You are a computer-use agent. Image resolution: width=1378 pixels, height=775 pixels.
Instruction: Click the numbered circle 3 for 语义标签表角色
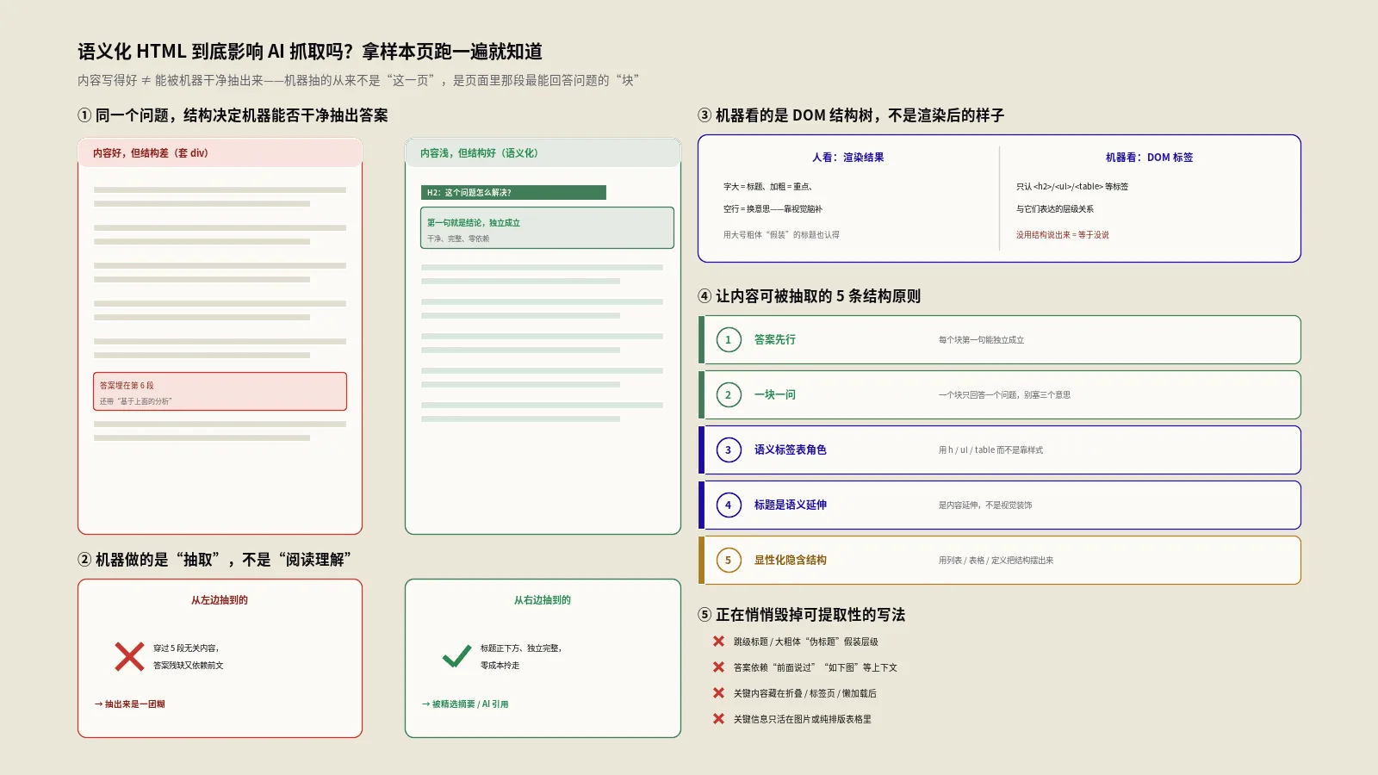coord(729,450)
